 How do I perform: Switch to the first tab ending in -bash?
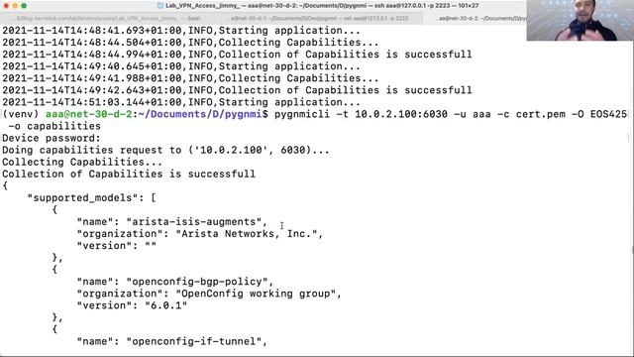coord(106,18)
